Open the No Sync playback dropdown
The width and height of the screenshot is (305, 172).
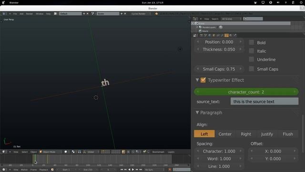coord(154,170)
